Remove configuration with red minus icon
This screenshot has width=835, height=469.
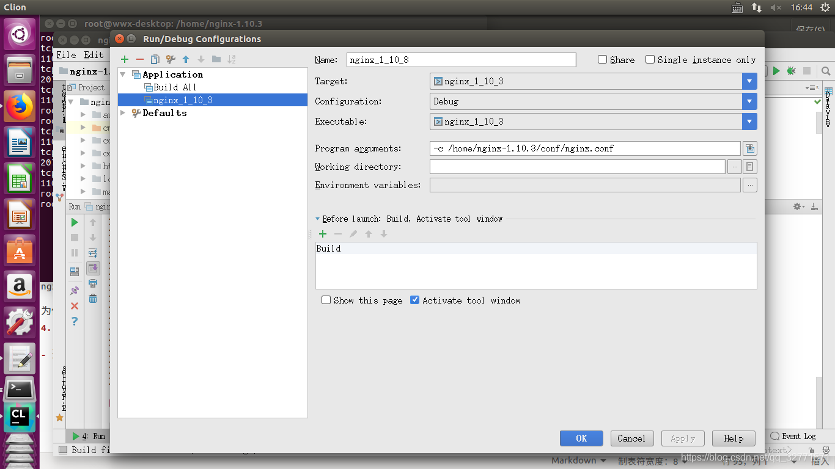(x=140, y=59)
